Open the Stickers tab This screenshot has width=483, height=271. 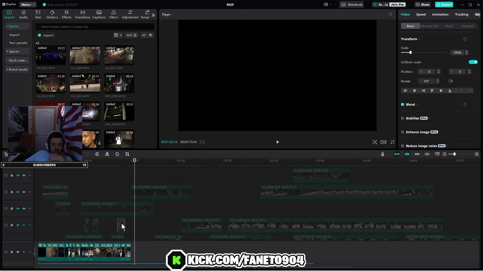[x=52, y=14]
